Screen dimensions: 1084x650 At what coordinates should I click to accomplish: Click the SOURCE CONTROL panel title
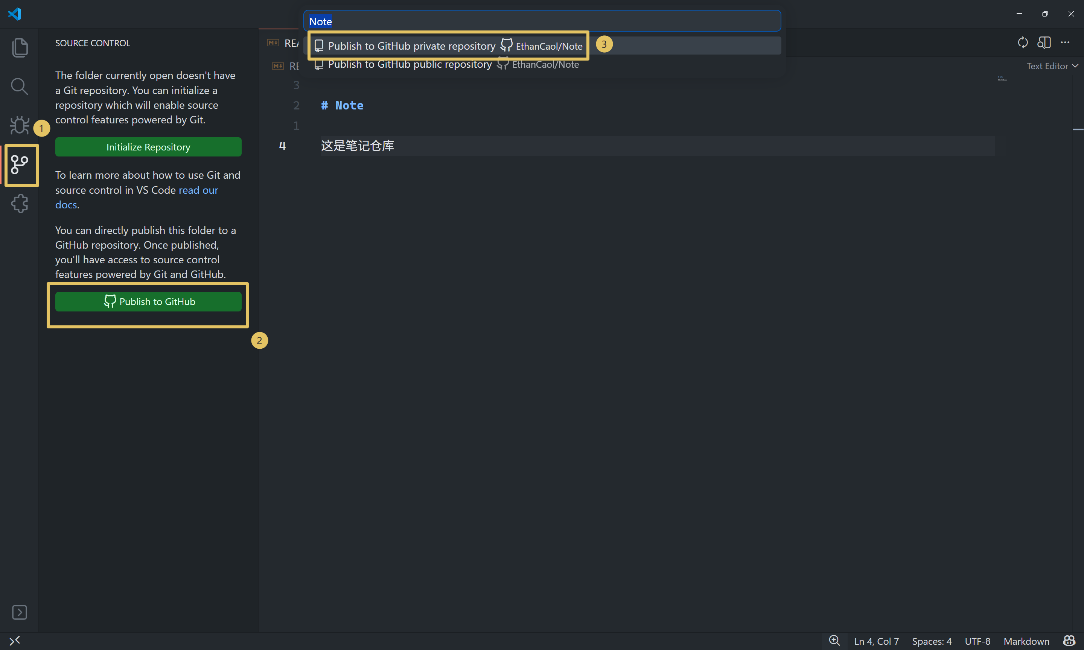click(93, 43)
